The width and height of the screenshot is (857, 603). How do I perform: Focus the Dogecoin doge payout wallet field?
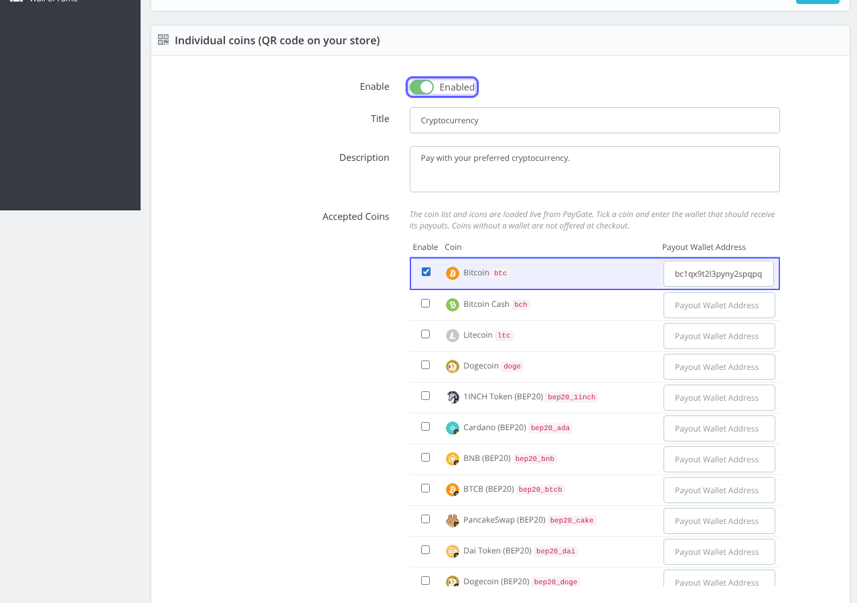tap(719, 366)
